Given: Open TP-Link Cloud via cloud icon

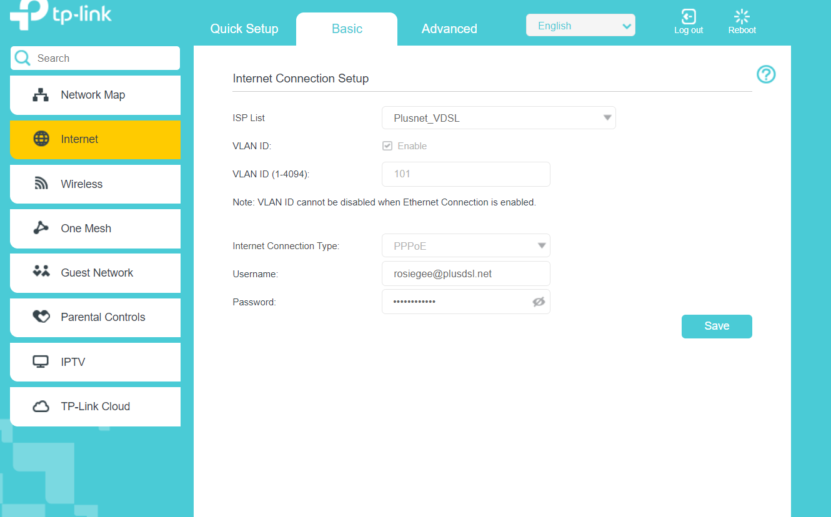Looking at the screenshot, I should tap(41, 406).
